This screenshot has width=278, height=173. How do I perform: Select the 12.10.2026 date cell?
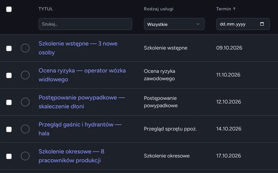click(229, 102)
